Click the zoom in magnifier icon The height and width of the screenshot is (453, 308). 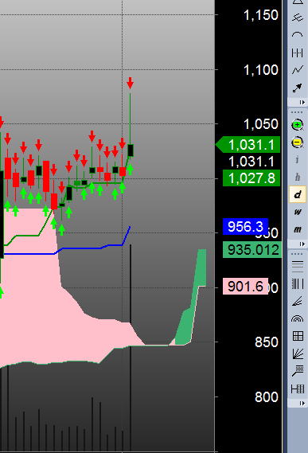tap(298, 125)
